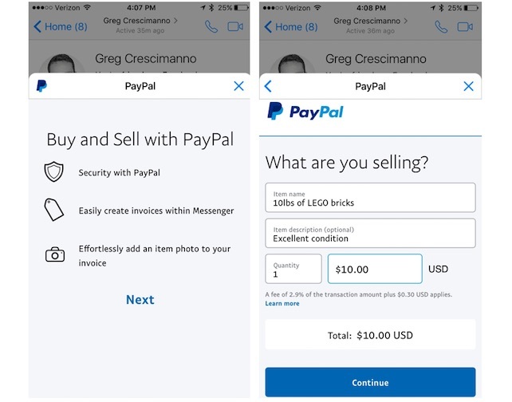Tap the price tag invoice icon
The width and height of the screenshot is (512, 402).
pyautogui.click(x=53, y=211)
